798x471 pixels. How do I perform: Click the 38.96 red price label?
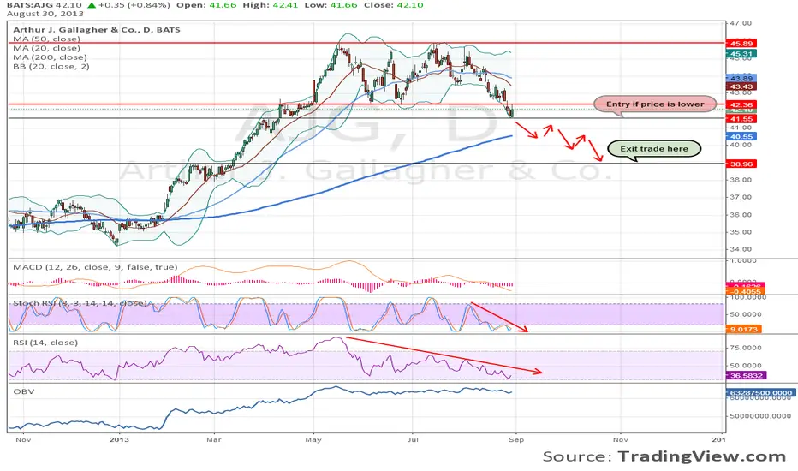pyautogui.click(x=741, y=164)
